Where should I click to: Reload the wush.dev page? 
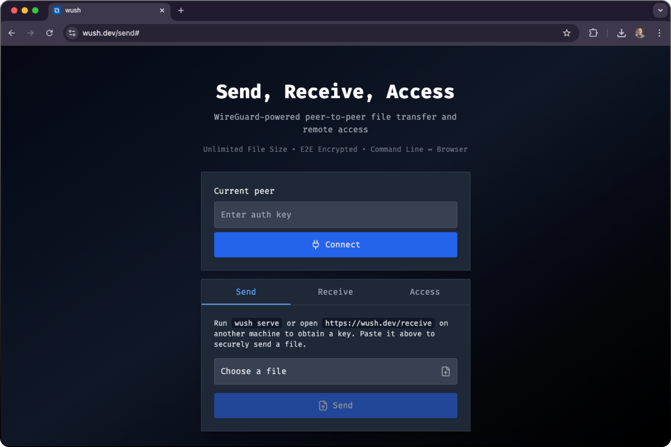50,33
